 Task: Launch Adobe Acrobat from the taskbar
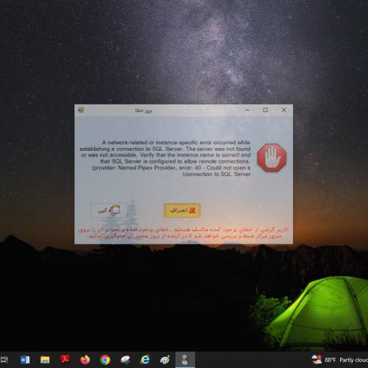65,359
